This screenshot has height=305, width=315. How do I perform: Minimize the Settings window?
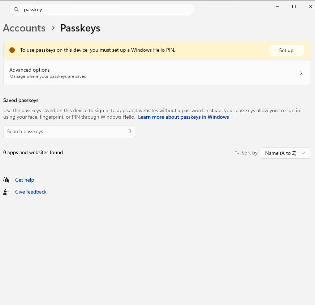point(277,7)
